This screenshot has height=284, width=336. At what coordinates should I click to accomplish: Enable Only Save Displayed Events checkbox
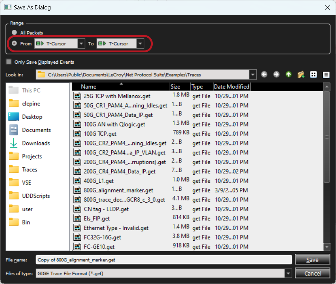[9, 62]
